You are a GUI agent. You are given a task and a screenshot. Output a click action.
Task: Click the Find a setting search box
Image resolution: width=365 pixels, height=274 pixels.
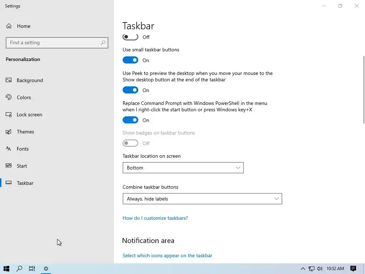tap(57, 43)
